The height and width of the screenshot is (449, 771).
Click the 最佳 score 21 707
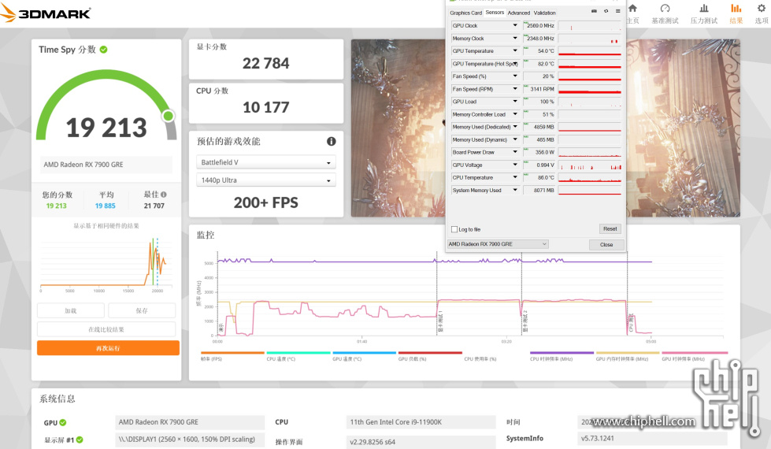coord(154,206)
